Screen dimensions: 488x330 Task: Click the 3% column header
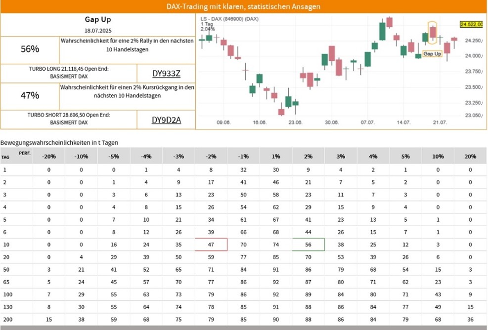click(x=341, y=157)
